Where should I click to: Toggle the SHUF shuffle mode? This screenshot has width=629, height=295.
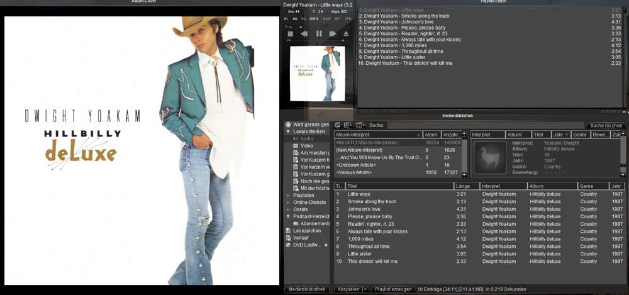click(x=326, y=19)
